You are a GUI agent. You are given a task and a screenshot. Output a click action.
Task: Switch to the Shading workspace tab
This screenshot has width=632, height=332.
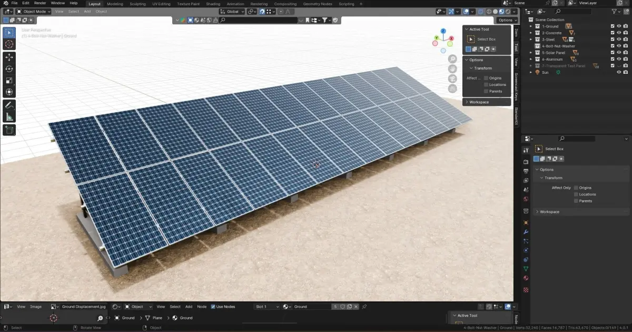coord(213,4)
